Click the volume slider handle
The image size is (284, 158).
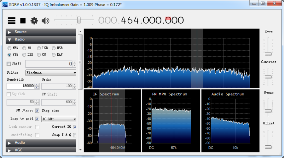[x=79, y=20]
